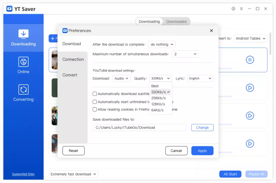Open the Downloading sidebar section icon
The image size is (276, 183).
point(23,34)
